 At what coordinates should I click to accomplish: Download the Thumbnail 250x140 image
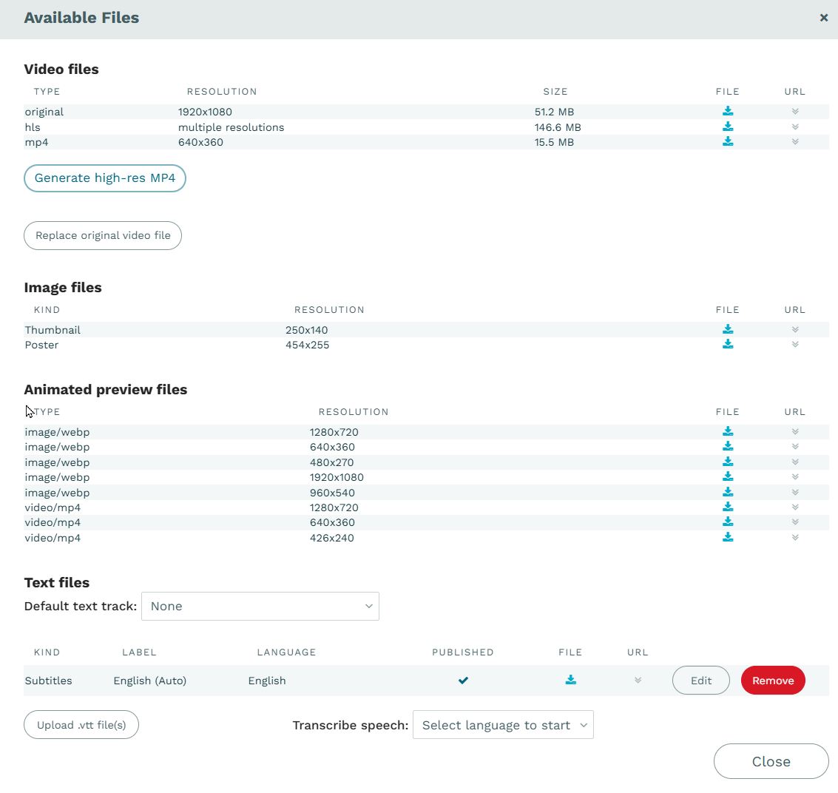(727, 329)
